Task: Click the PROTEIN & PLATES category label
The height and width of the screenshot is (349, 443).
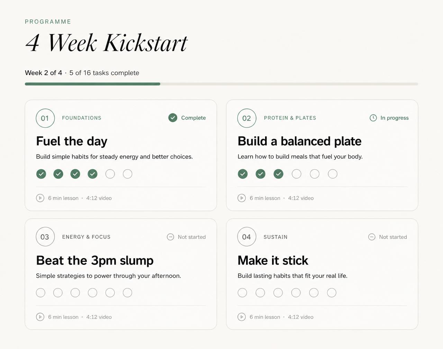Action: [290, 118]
